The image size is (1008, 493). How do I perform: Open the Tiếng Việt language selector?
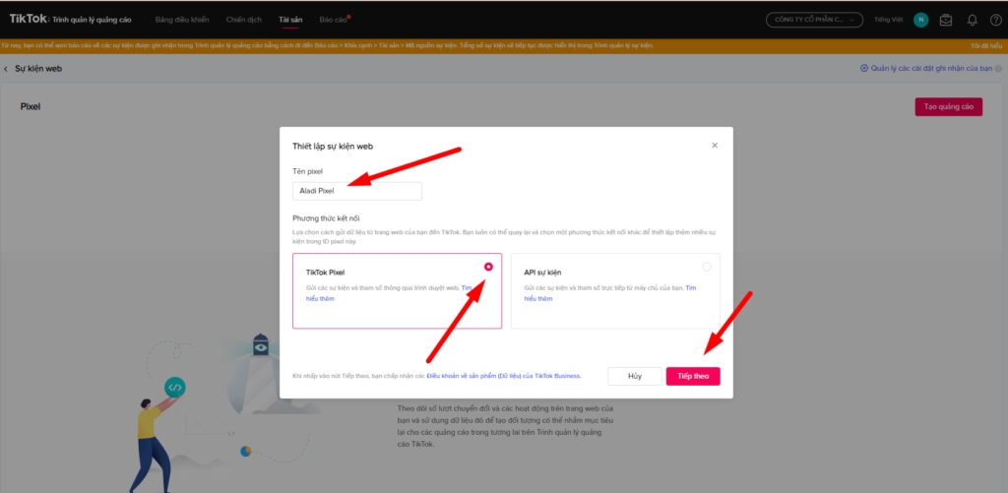coord(888,20)
